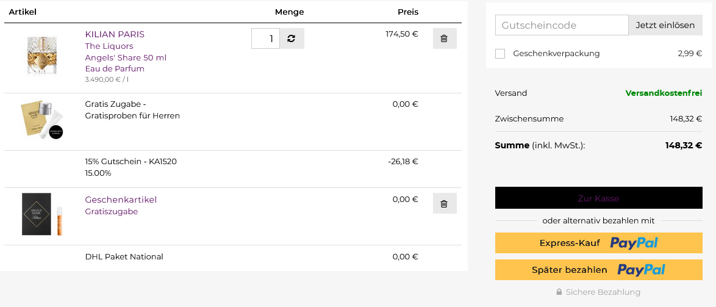Click the refresh quantity icon

point(292,38)
